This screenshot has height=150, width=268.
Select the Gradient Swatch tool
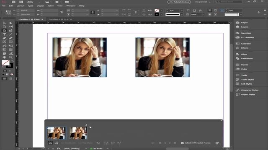(x=5, y=50)
